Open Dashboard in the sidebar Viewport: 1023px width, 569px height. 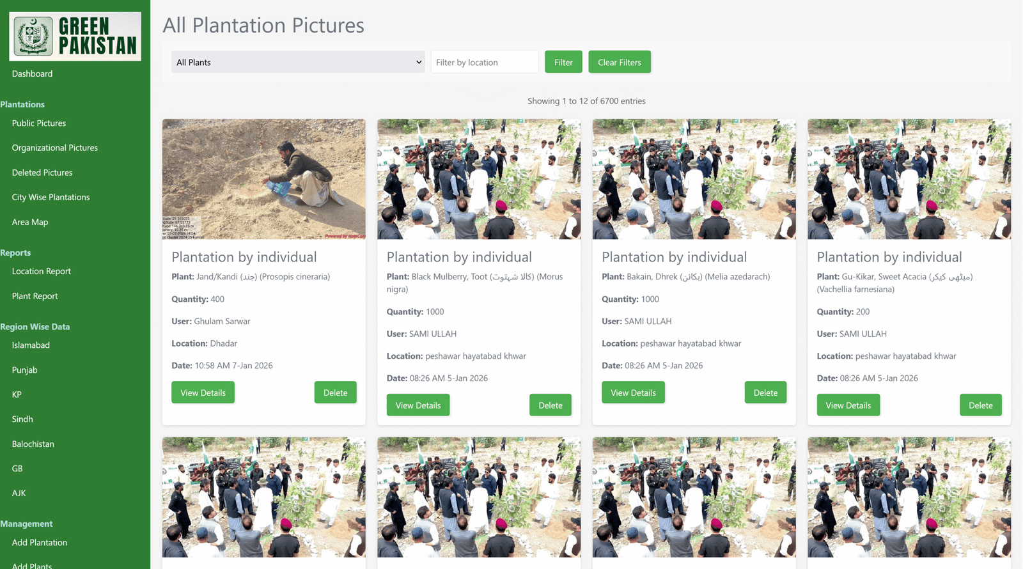32,74
